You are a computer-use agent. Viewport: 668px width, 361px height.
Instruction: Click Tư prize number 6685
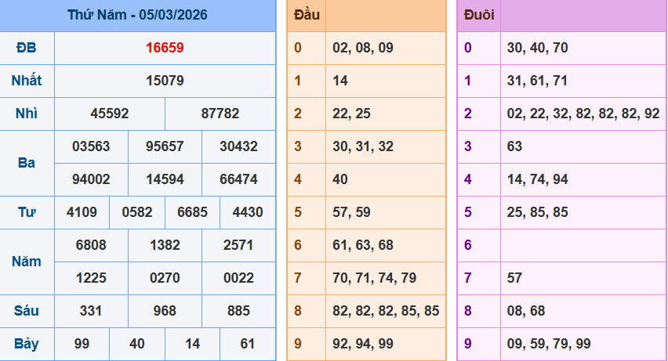pyautogui.click(x=193, y=212)
